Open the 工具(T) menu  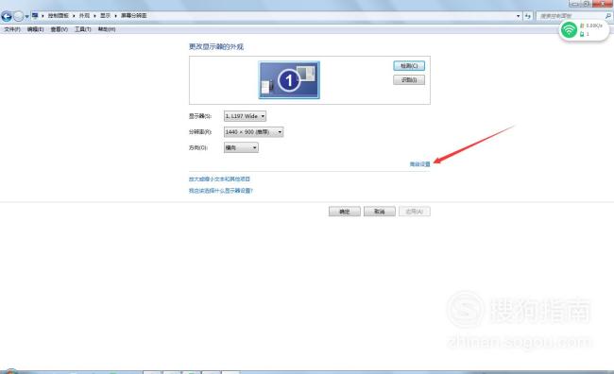(x=82, y=29)
